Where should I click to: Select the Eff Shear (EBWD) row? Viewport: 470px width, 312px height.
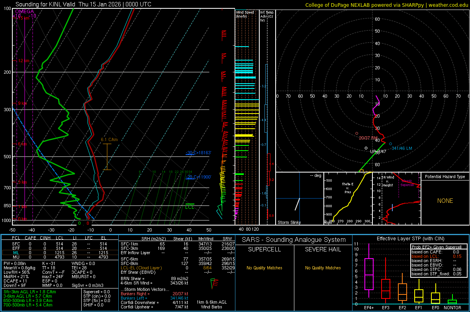pos(178,272)
